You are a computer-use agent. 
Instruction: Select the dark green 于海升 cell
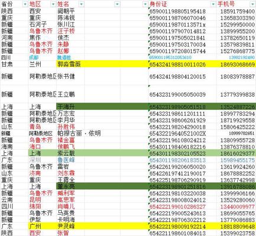tap(70, 107)
